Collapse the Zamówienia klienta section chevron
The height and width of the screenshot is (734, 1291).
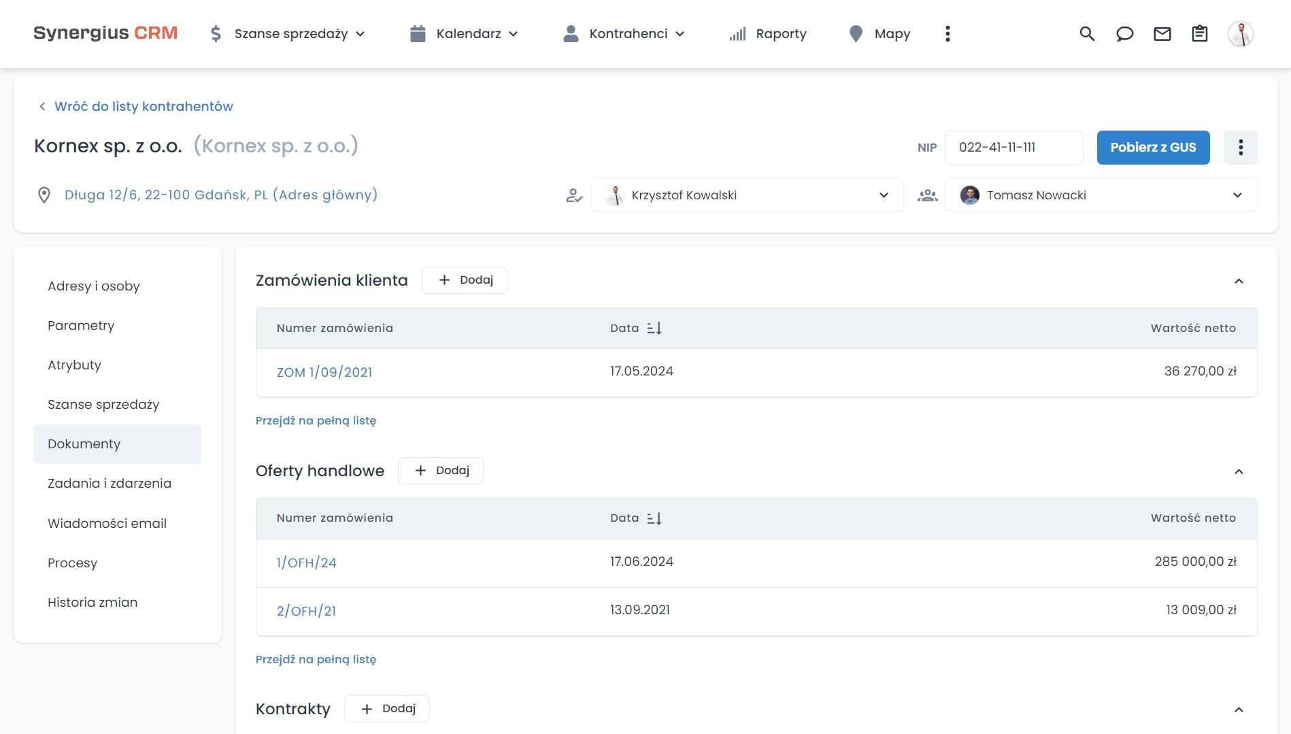coord(1239,281)
